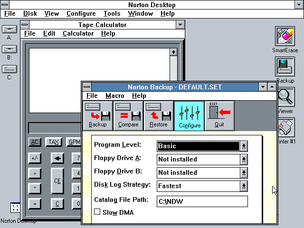Click the GPM button on the calculator
This screenshot has height=228, width=304.
click(74, 142)
